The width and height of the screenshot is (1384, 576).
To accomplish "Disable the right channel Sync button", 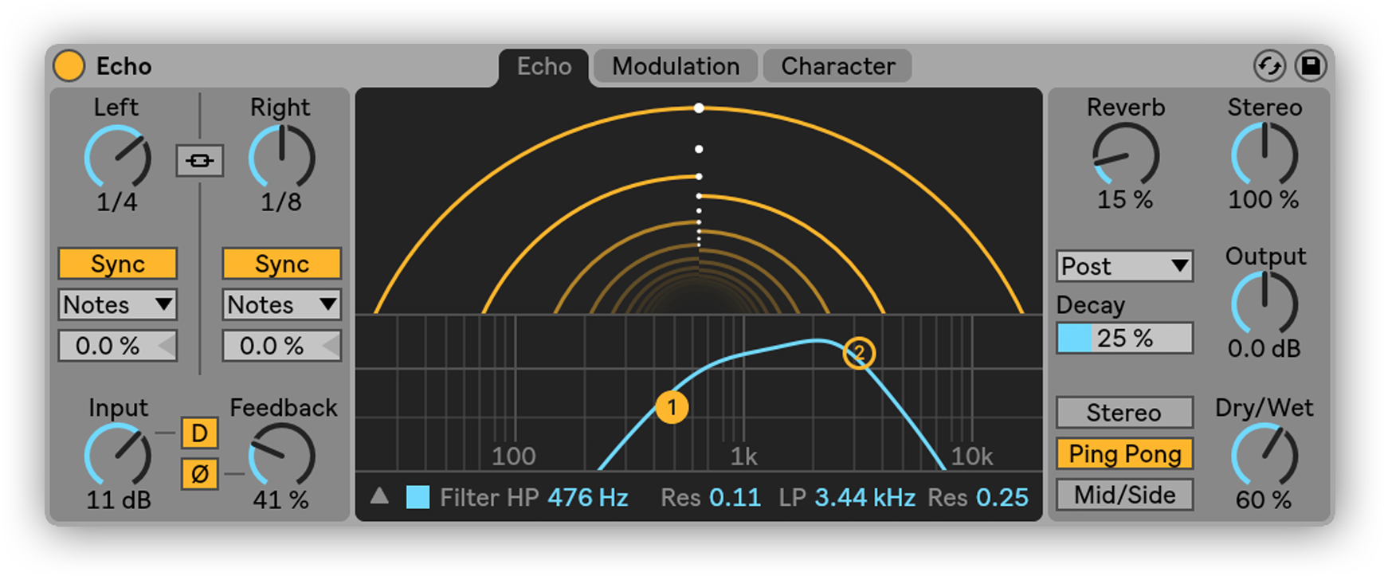I will 281,264.
